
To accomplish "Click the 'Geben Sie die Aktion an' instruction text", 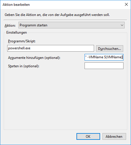I will click(57, 15).
